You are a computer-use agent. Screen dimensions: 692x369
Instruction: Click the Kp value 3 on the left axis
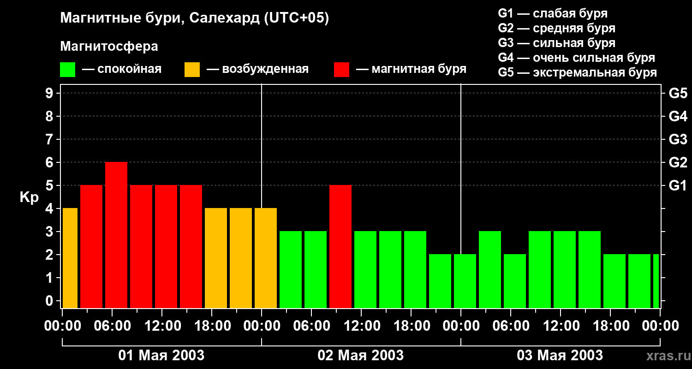click(50, 232)
